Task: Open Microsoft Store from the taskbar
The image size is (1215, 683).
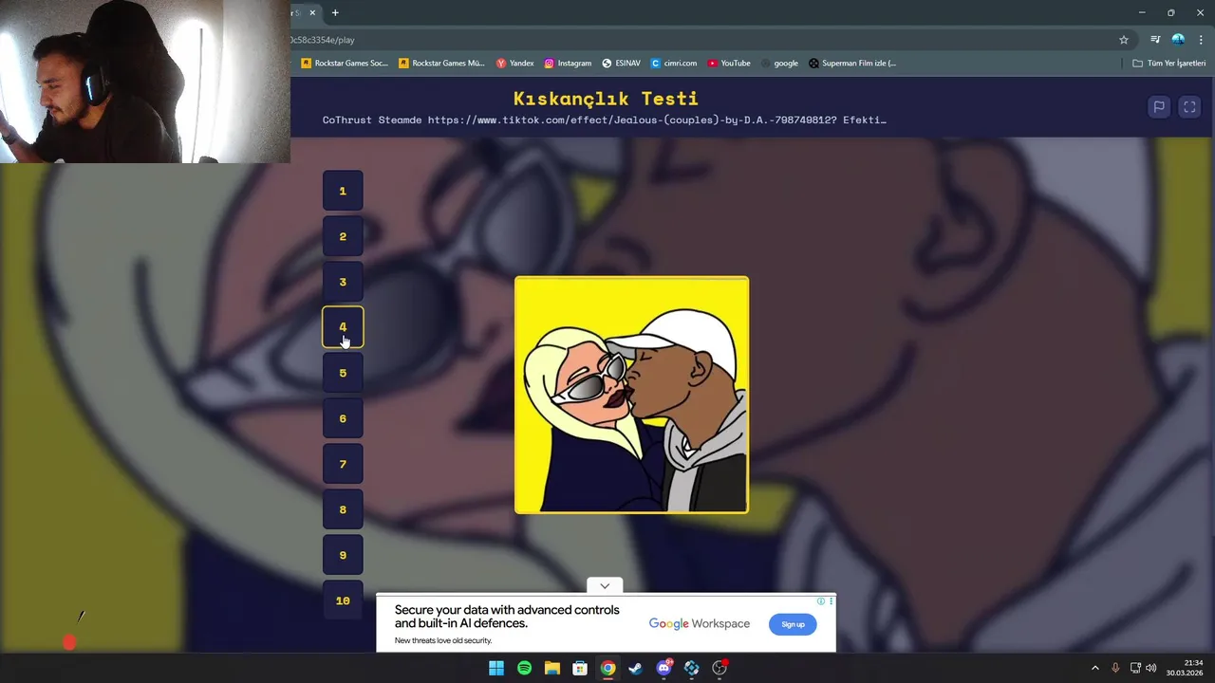Action: pyautogui.click(x=580, y=668)
